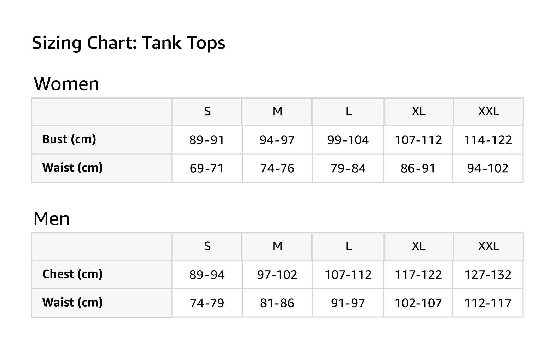The height and width of the screenshot is (349, 556).
Task: Select the Men's Chest value 127-132
Action: [x=488, y=275]
